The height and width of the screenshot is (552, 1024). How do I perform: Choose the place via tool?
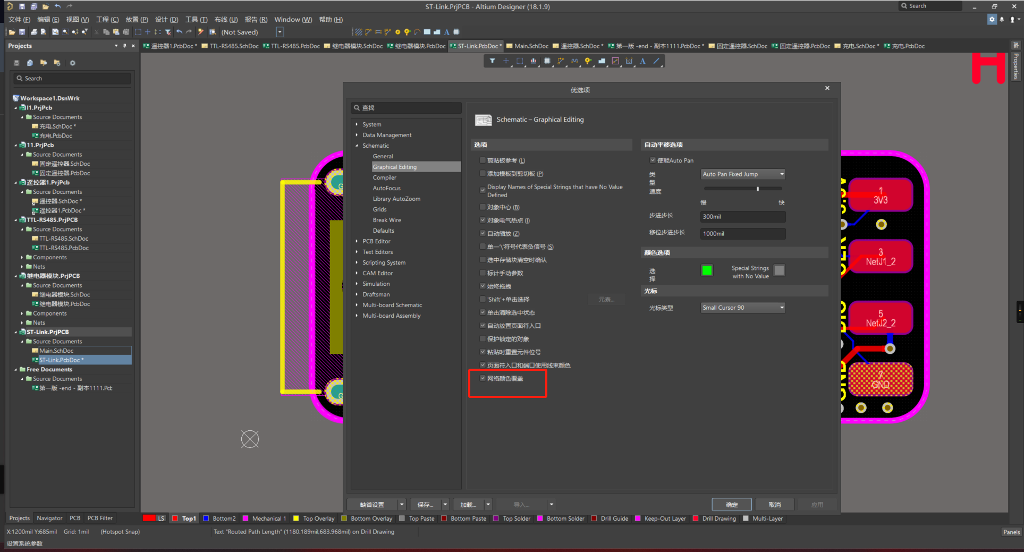[x=588, y=61]
